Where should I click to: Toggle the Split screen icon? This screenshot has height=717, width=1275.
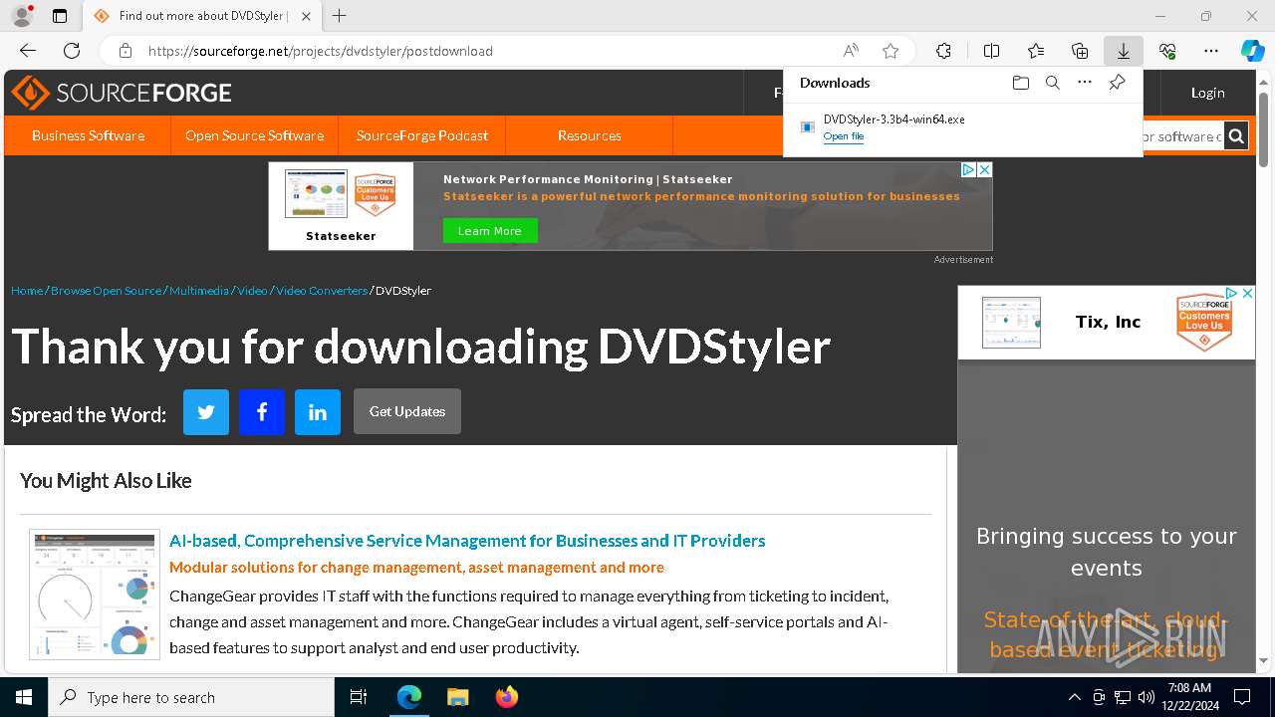[x=991, y=51]
